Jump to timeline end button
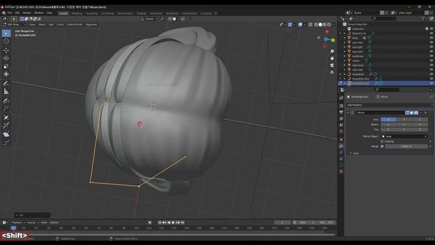This screenshot has width=435, height=245. pos(182,223)
